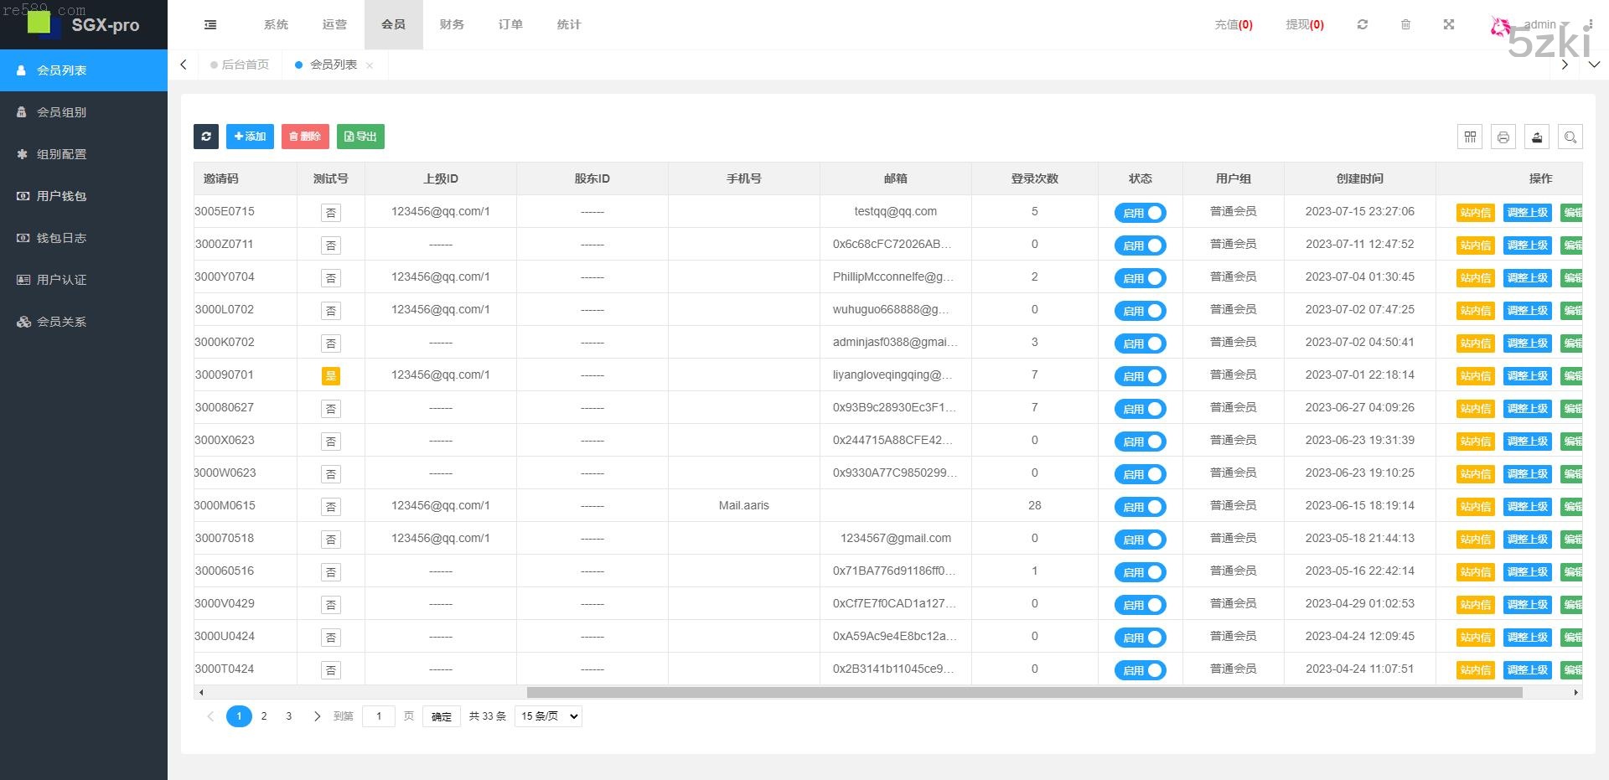Open the column filter grid icon
This screenshot has width=1609, height=780.
[x=1470, y=137]
